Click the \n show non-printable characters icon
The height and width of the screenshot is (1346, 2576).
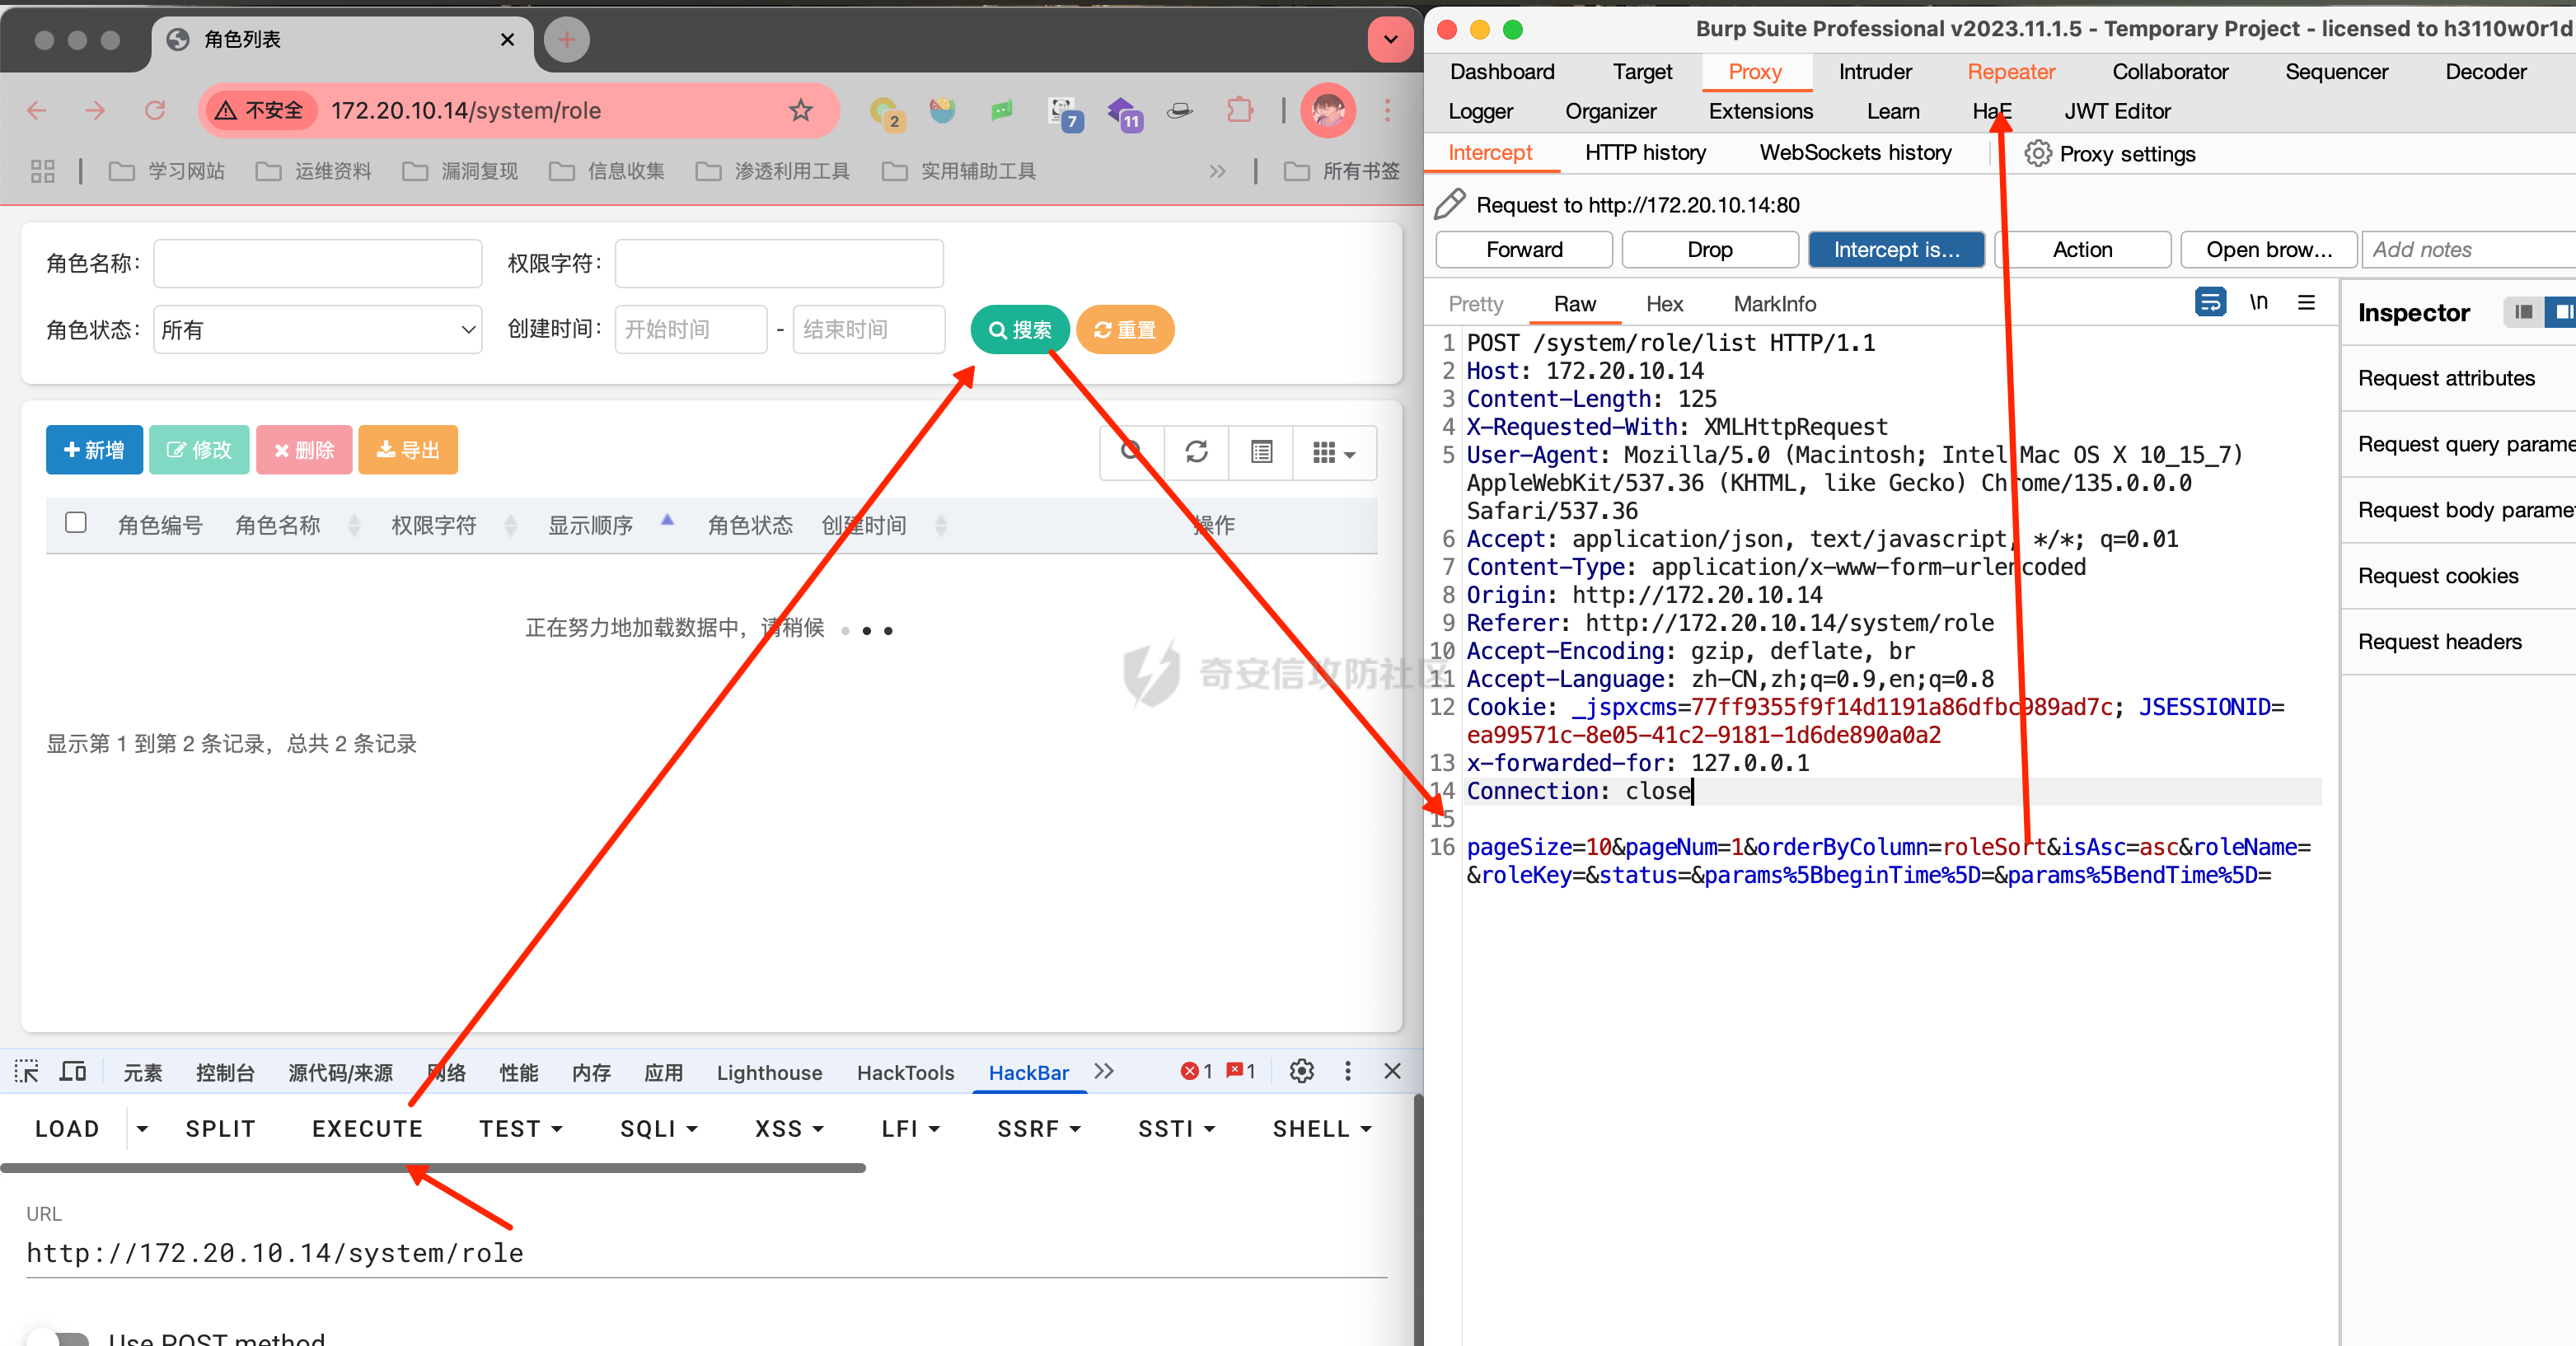[2258, 301]
